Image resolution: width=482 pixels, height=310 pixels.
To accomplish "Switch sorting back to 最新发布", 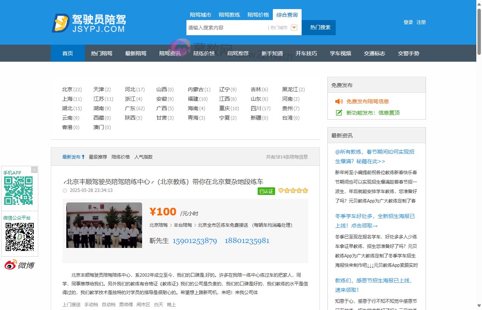I will click(71, 156).
